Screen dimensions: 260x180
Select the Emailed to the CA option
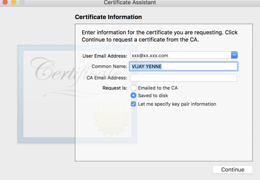tap(133, 88)
